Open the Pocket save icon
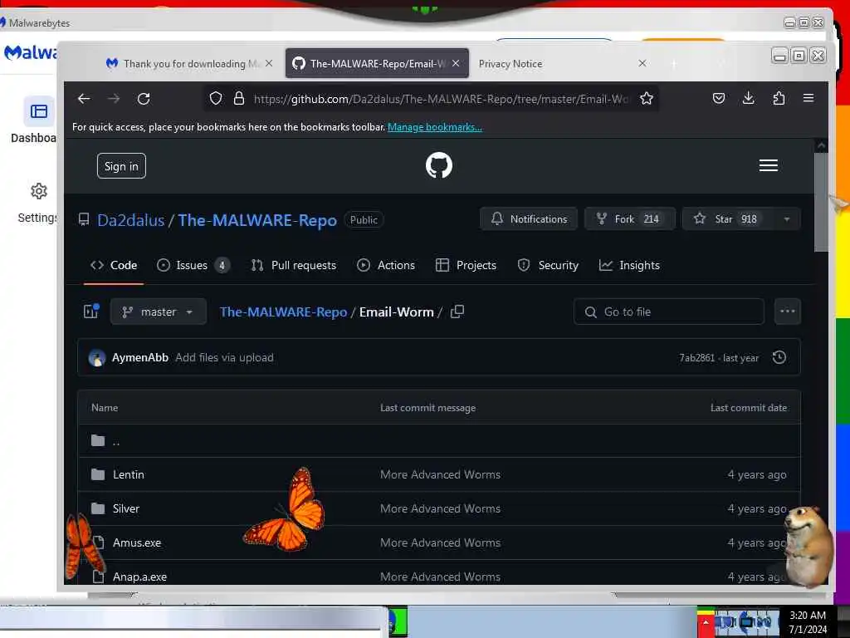 719,98
